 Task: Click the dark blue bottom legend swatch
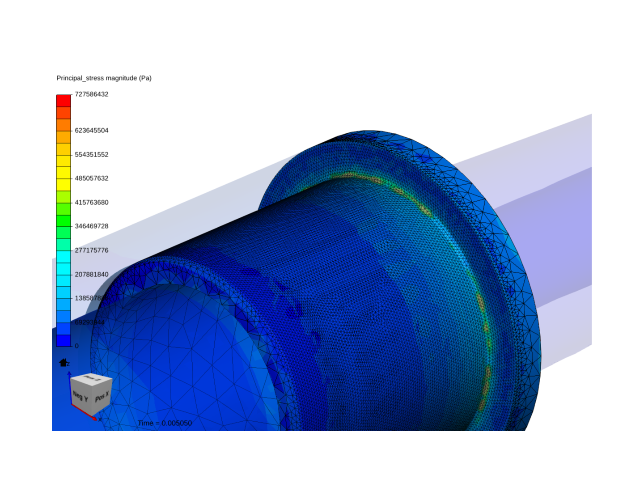coord(64,341)
